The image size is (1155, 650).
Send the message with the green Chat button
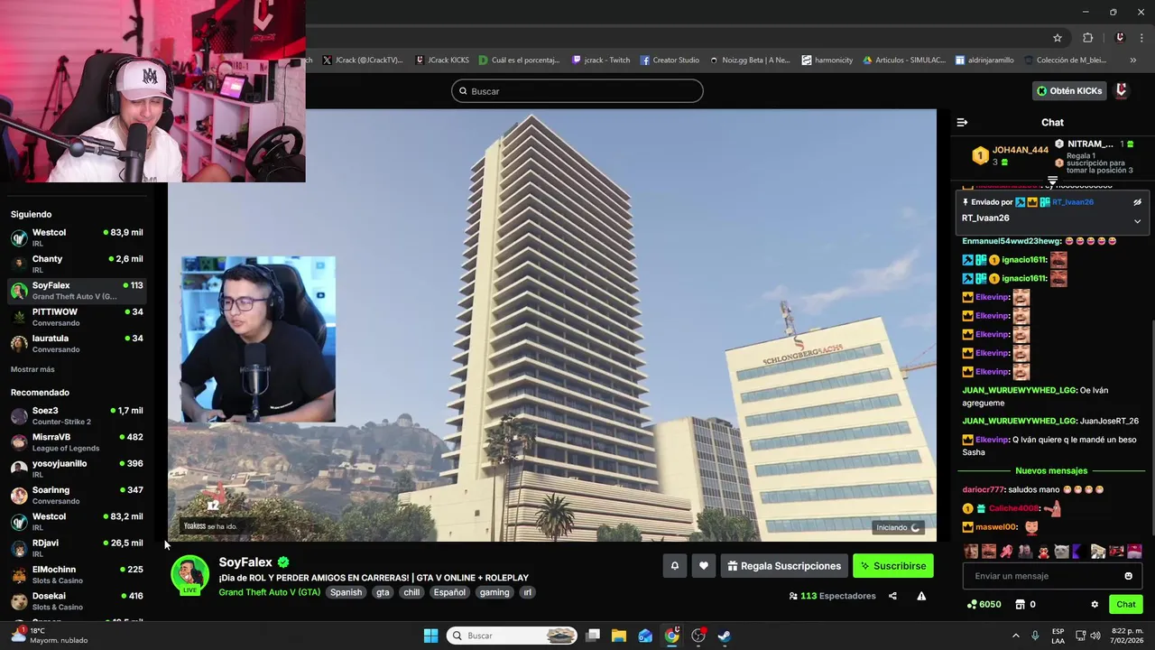pos(1126,605)
